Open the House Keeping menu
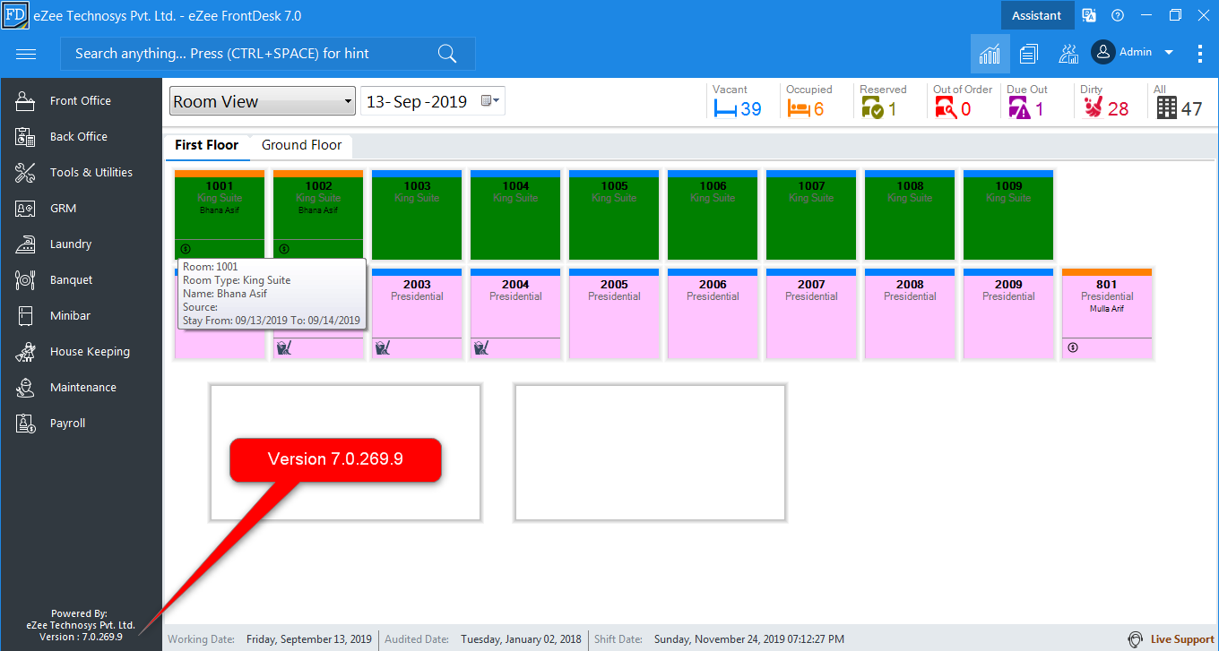The image size is (1219, 651). (x=82, y=352)
